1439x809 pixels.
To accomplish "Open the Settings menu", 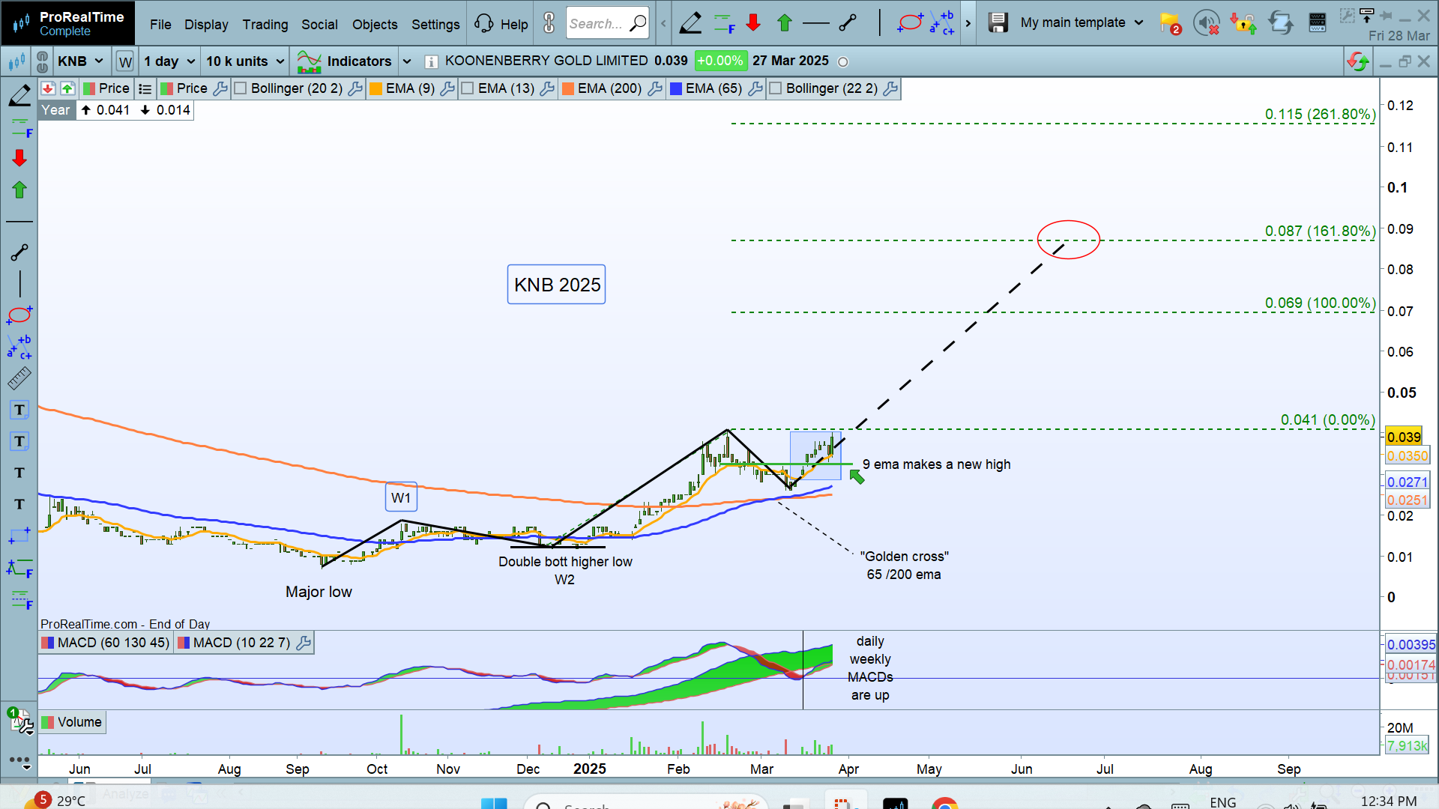I will pos(435,24).
